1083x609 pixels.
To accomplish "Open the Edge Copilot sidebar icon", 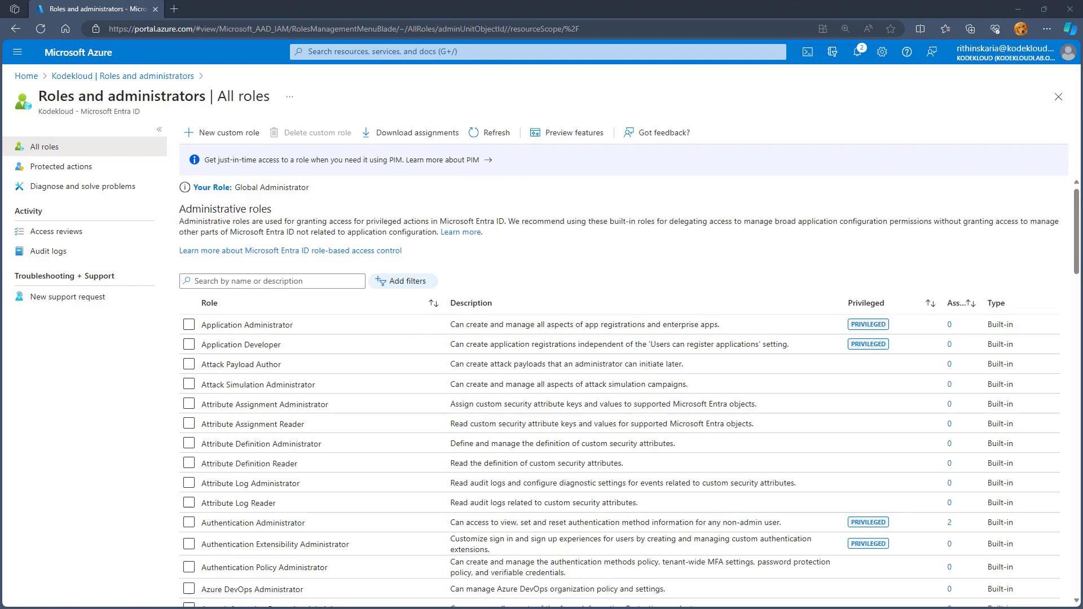I will click(x=1070, y=29).
